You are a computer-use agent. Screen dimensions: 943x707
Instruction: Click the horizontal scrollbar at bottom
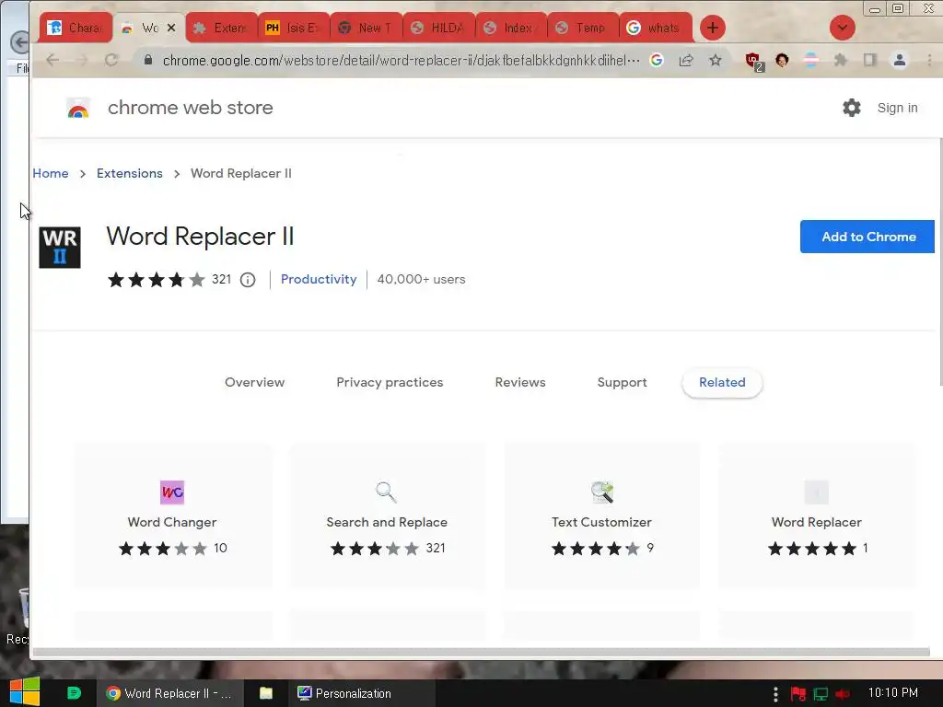click(x=481, y=653)
